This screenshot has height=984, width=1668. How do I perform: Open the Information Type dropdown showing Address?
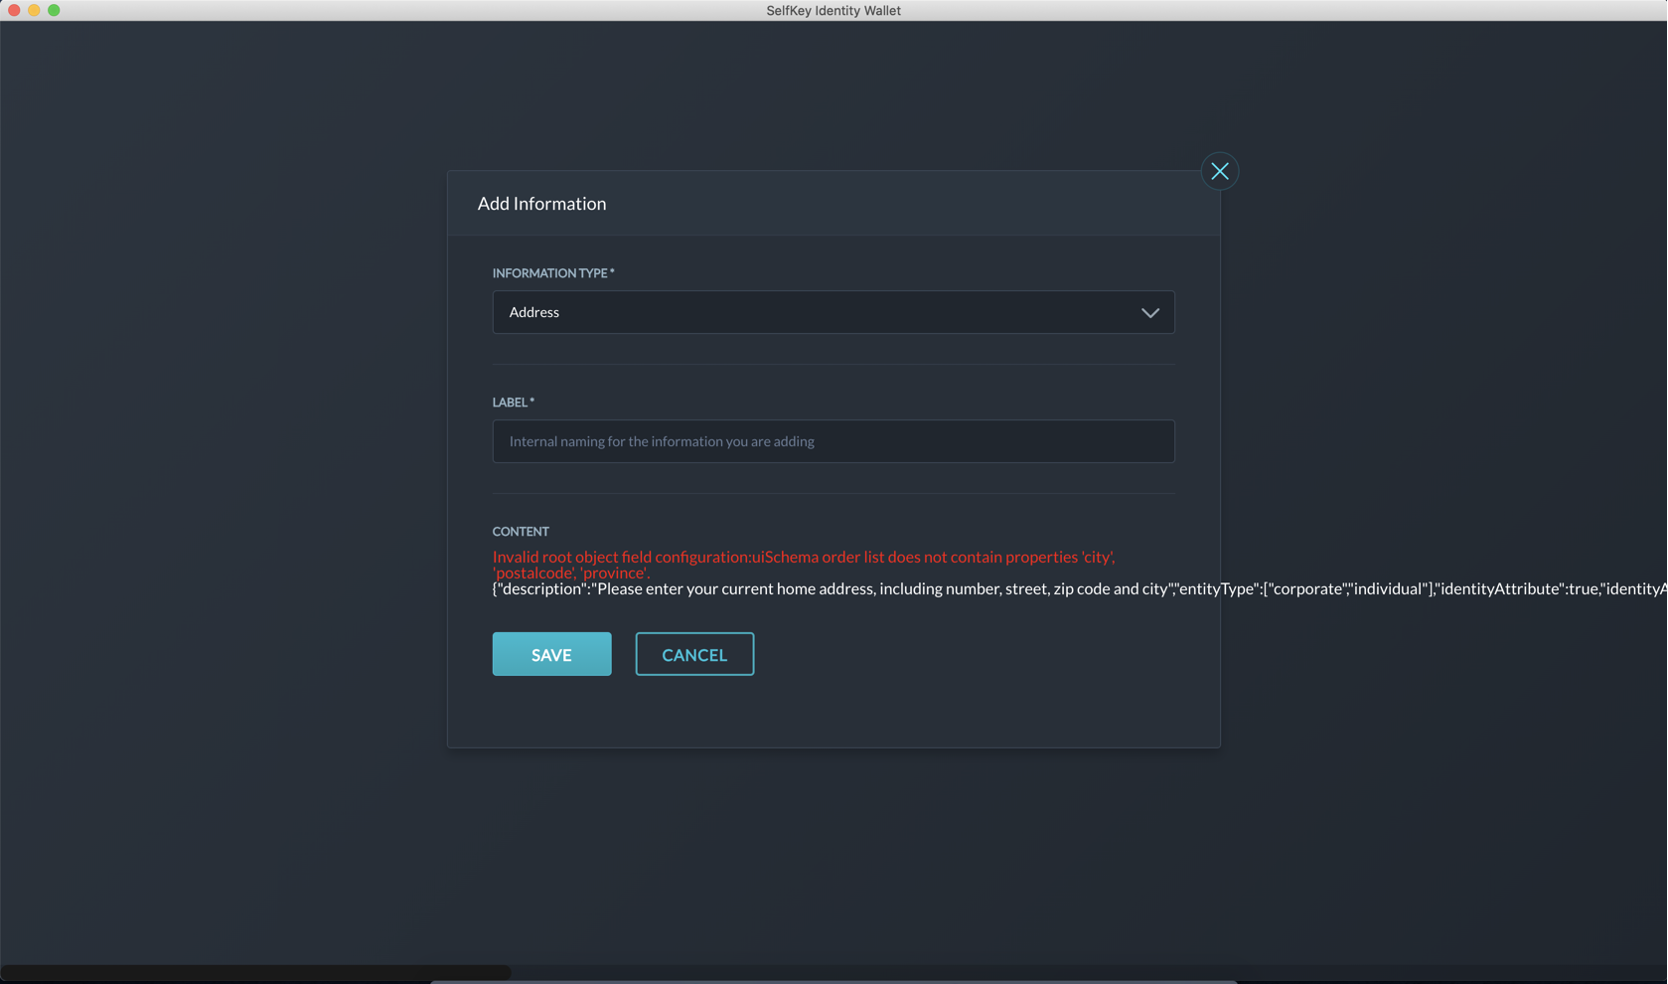coord(834,312)
